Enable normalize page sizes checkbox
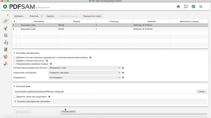Viewport: 211px width, 118px height. [x=15, y=64]
